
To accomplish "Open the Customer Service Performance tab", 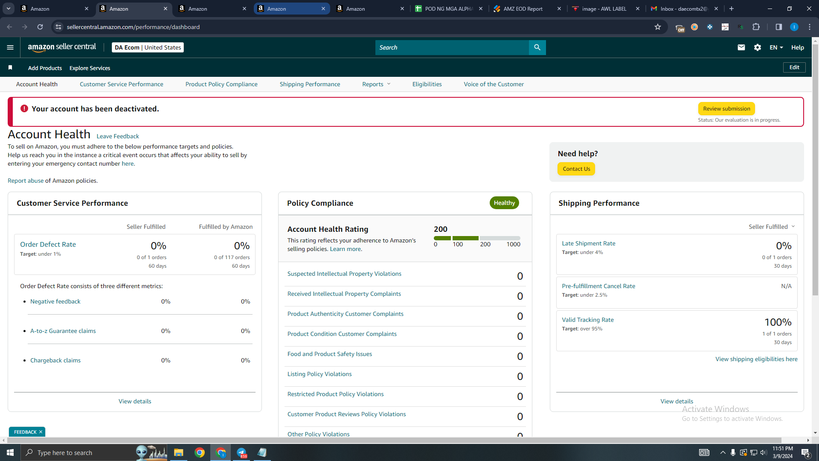I will [x=122, y=84].
